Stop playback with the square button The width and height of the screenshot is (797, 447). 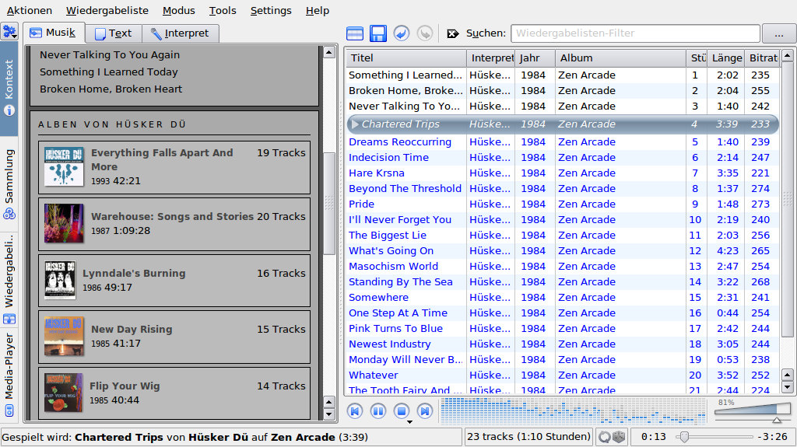(x=402, y=410)
